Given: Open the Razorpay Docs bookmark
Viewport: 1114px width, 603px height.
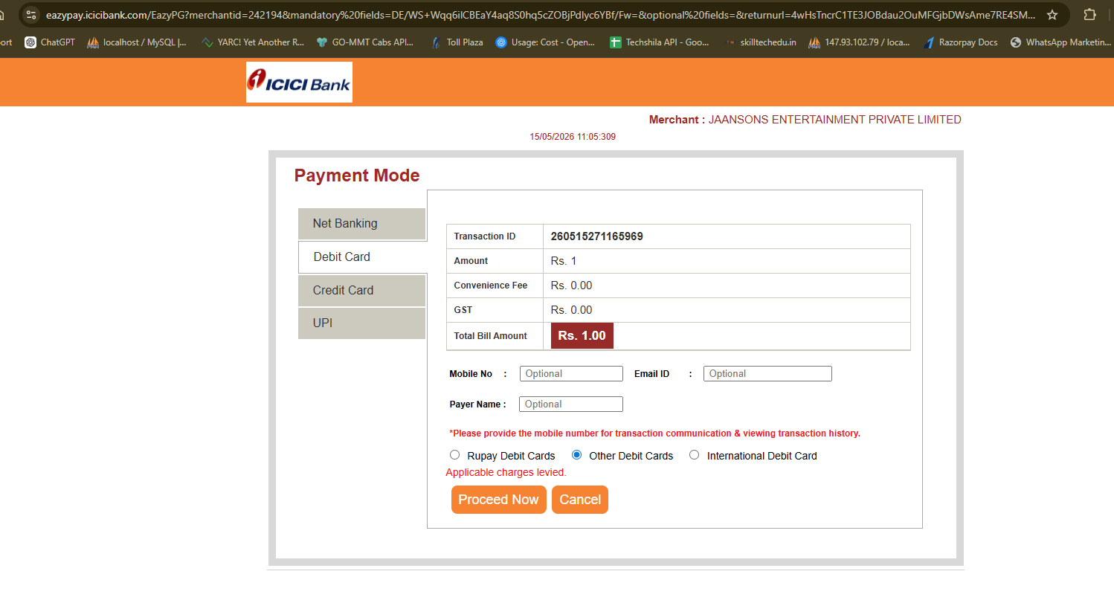Looking at the screenshot, I should (960, 42).
